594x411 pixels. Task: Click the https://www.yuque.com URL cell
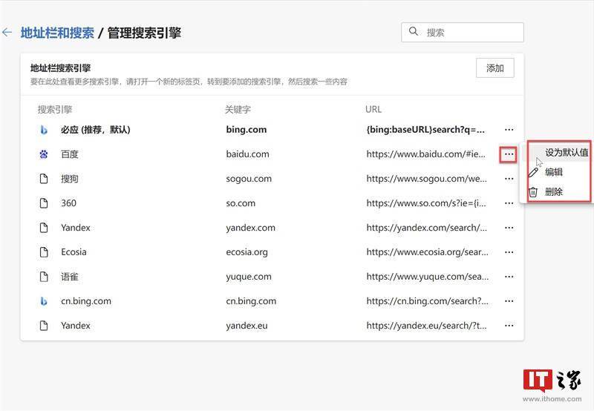[x=428, y=277]
